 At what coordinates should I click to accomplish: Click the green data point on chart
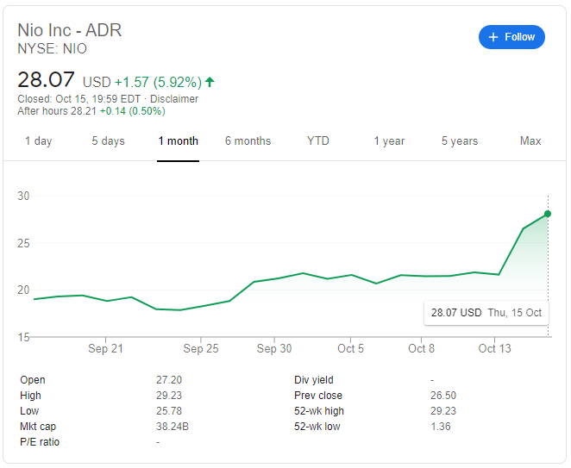click(x=548, y=214)
